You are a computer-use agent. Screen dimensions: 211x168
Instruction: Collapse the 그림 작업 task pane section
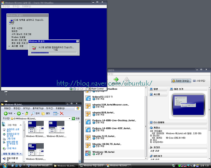21,125
